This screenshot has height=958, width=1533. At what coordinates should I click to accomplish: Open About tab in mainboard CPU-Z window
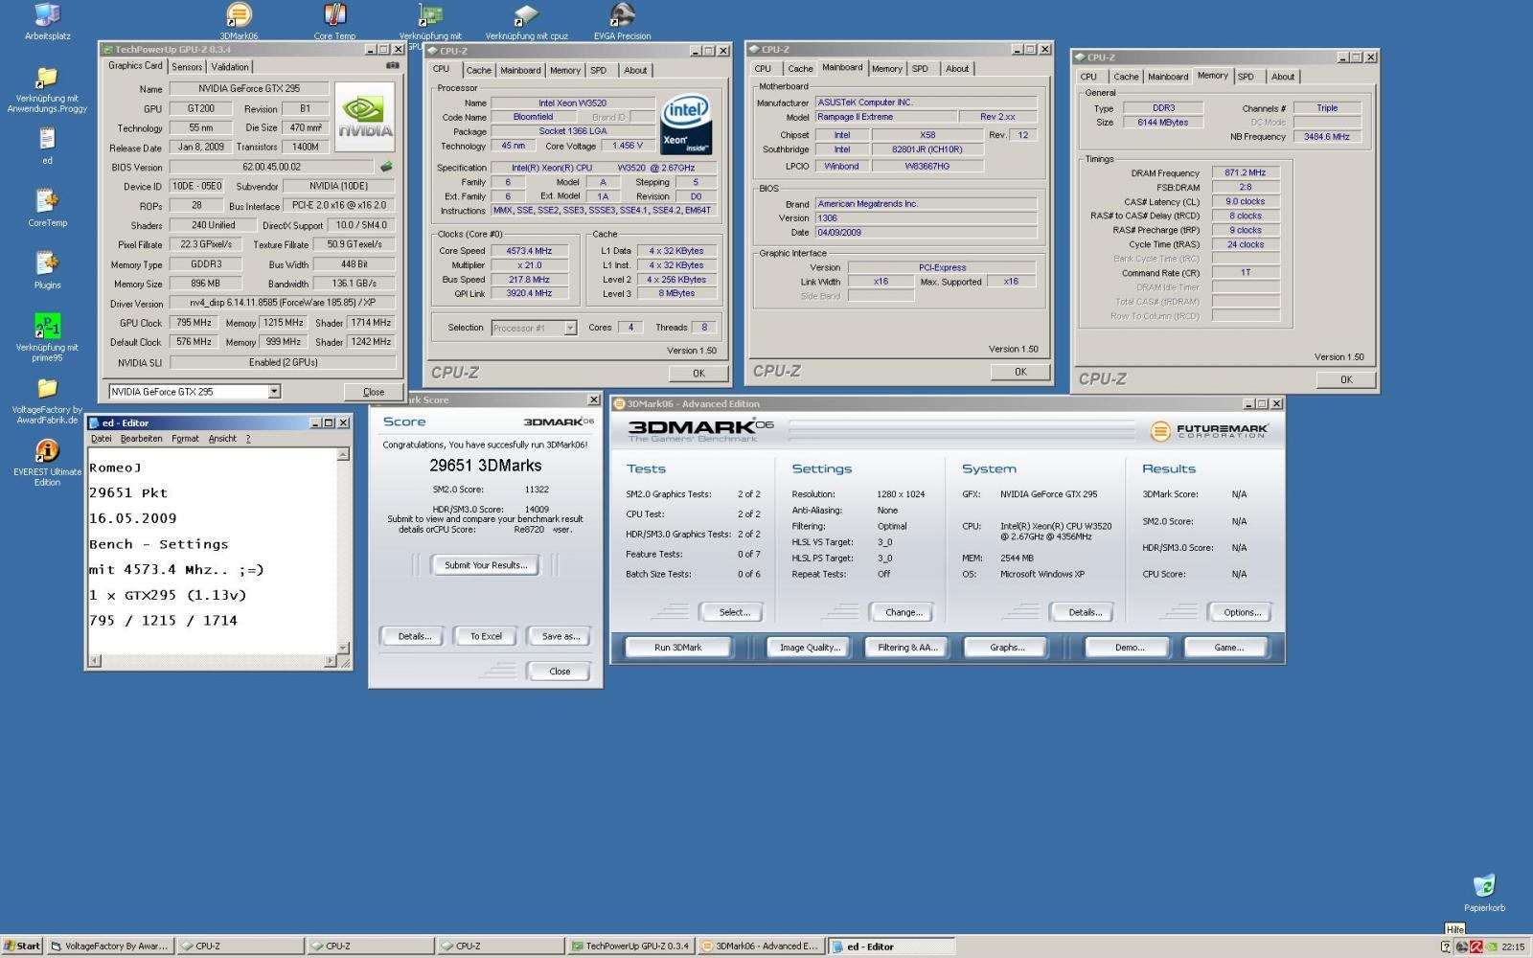click(957, 69)
